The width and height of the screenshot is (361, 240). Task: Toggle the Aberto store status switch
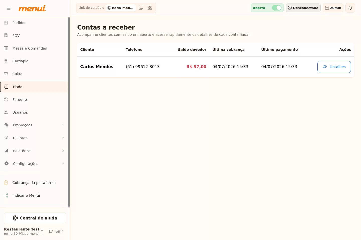[x=277, y=8]
